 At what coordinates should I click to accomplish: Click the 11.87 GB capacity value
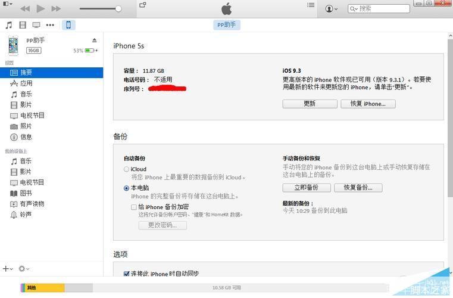coord(154,71)
